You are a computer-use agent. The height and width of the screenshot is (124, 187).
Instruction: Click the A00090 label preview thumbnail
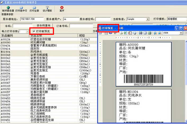coord(143,64)
